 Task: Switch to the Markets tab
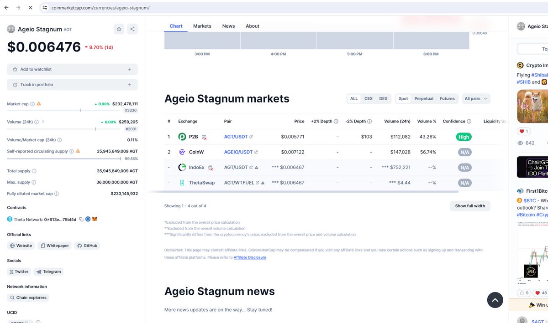pyautogui.click(x=202, y=26)
